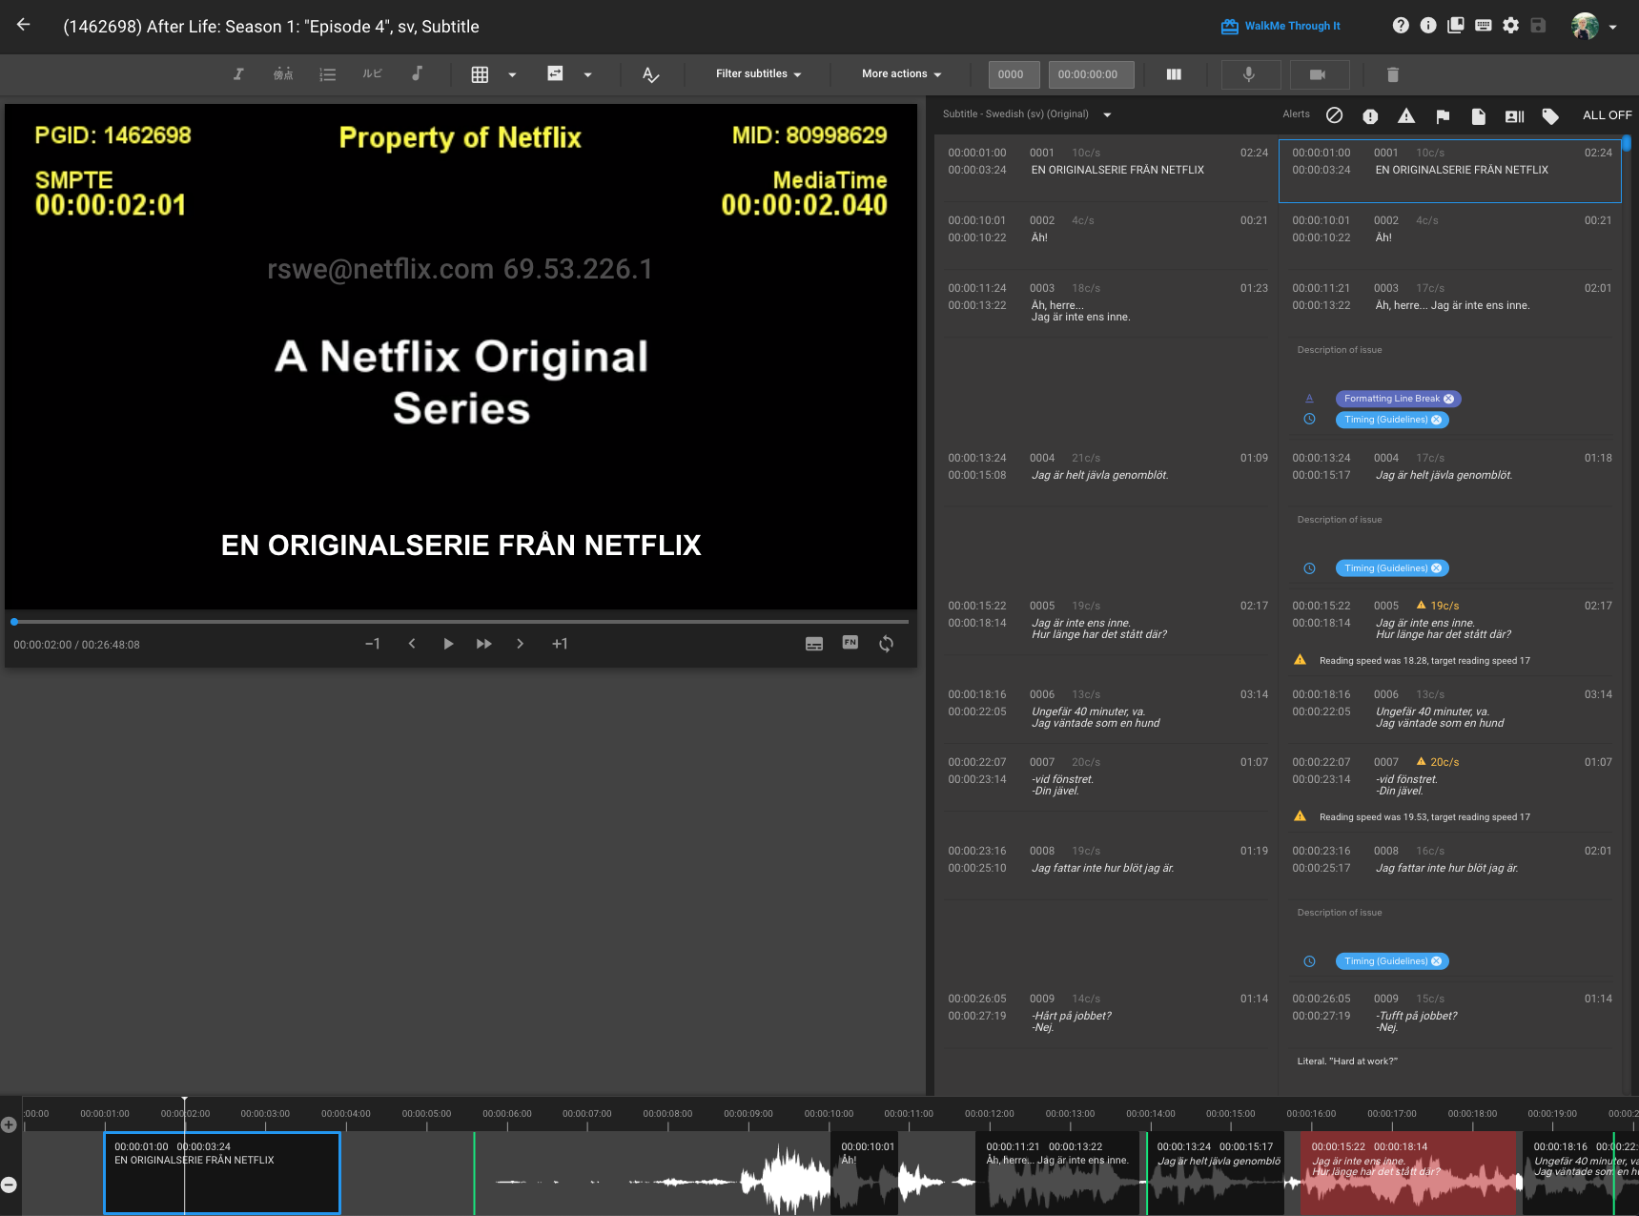The width and height of the screenshot is (1639, 1216).
Task: Zoom in the timeline with plus
Action: (9, 1125)
